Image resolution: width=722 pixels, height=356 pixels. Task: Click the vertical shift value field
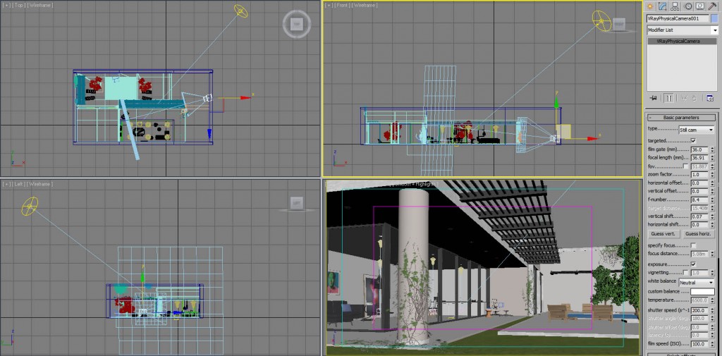tap(699, 216)
